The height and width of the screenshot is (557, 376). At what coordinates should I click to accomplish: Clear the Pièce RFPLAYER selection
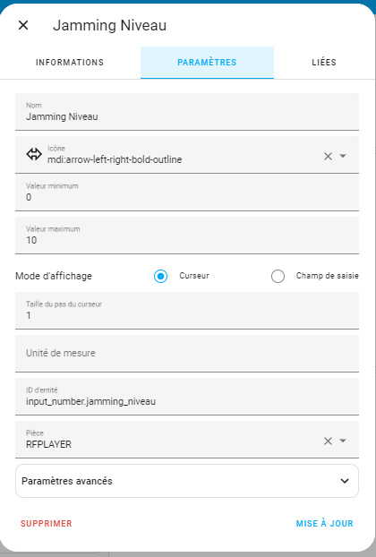(x=328, y=441)
